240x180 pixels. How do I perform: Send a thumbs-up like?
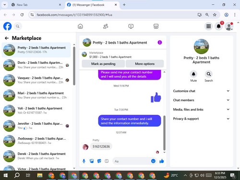[162, 161]
